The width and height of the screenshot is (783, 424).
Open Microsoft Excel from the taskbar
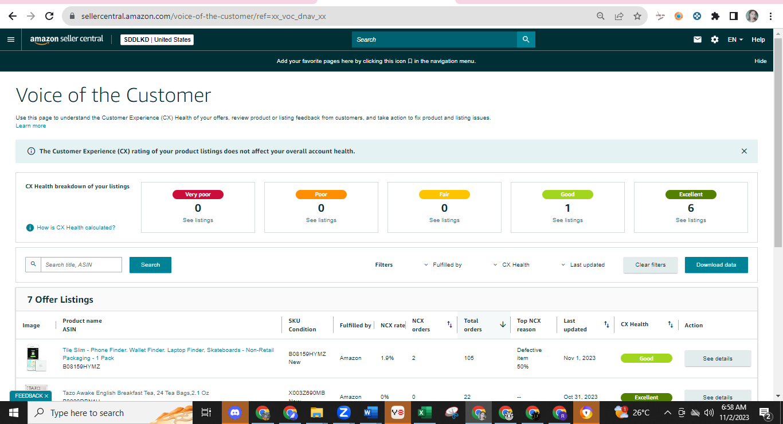[425, 413]
